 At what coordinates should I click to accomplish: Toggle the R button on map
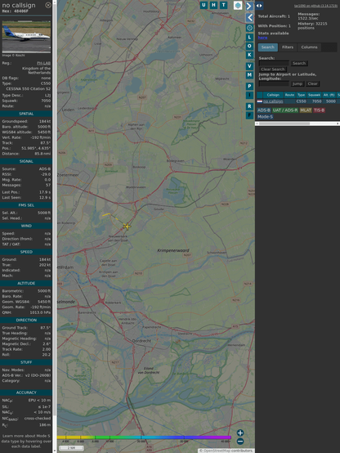pos(249,106)
